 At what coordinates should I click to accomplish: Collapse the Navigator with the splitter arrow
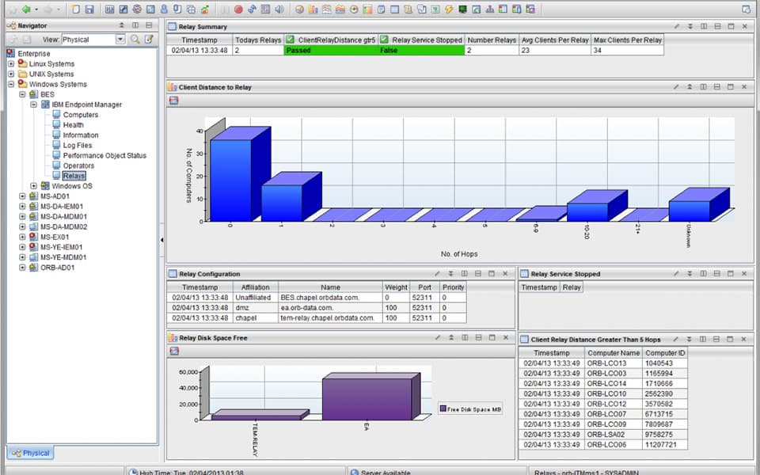(161, 239)
